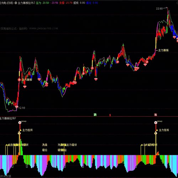Image resolution: width=178 pixels, height=178 pixels.
Task: Click the red 支撑 value 20.79
Action: pos(69,3)
